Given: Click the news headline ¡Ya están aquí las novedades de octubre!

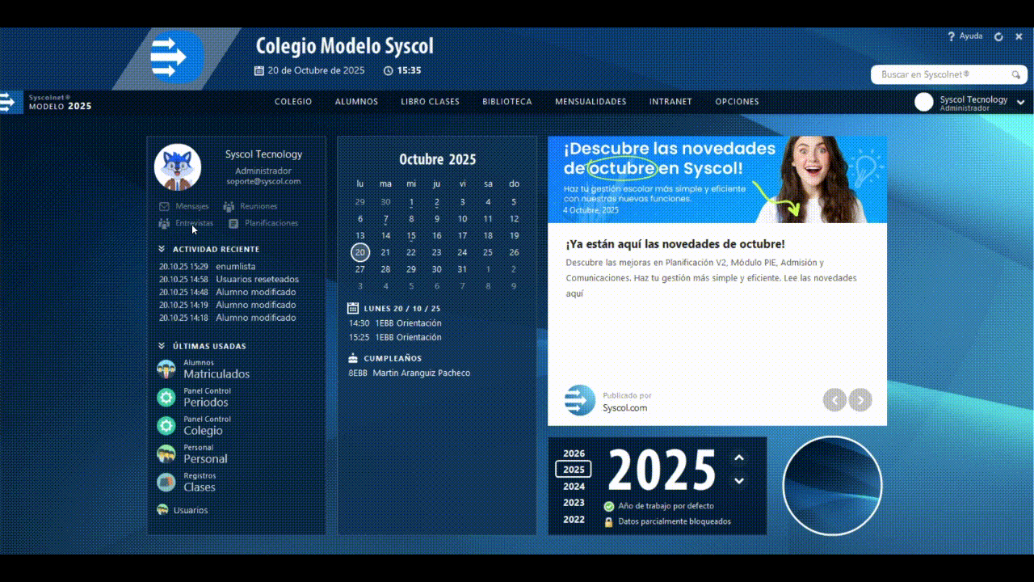Looking at the screenshot, I should [x=675, y=244].
